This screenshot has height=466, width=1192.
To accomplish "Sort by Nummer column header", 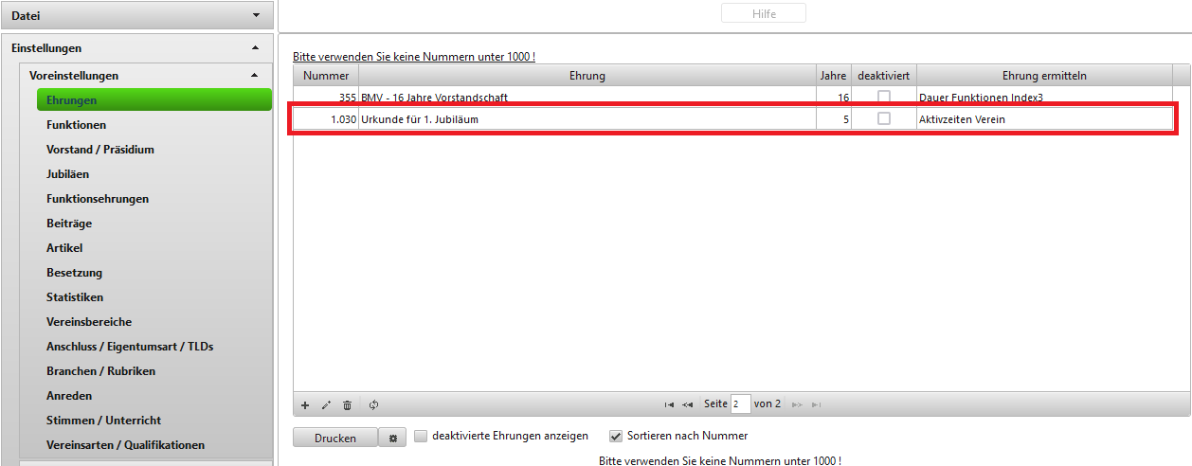I will tap(325, 76).
